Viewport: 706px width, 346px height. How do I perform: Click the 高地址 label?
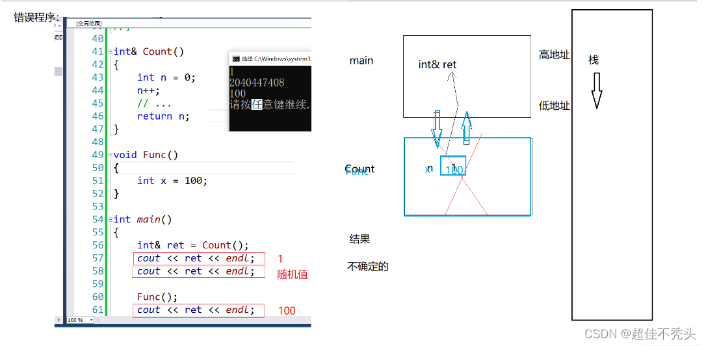tap(555, 55)
